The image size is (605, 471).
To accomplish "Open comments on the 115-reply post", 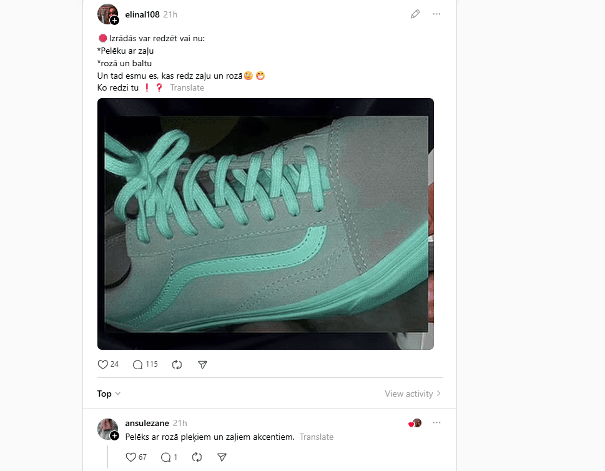I will [x=138, y=364].
